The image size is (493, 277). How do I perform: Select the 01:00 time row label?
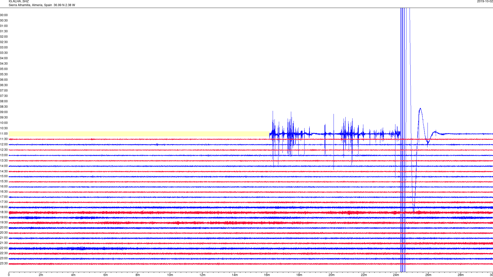point(4,26)
